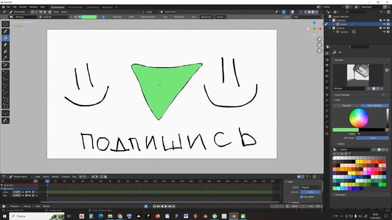Select the Line tool

click(x=6, y=73)
